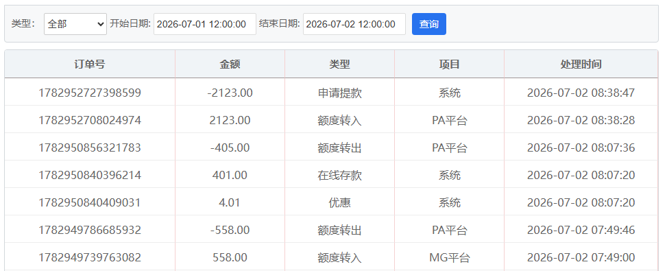667x271 pixels.
Task: Click the amount -405.00
Action: pyautogui.click(x=230, y=148)
